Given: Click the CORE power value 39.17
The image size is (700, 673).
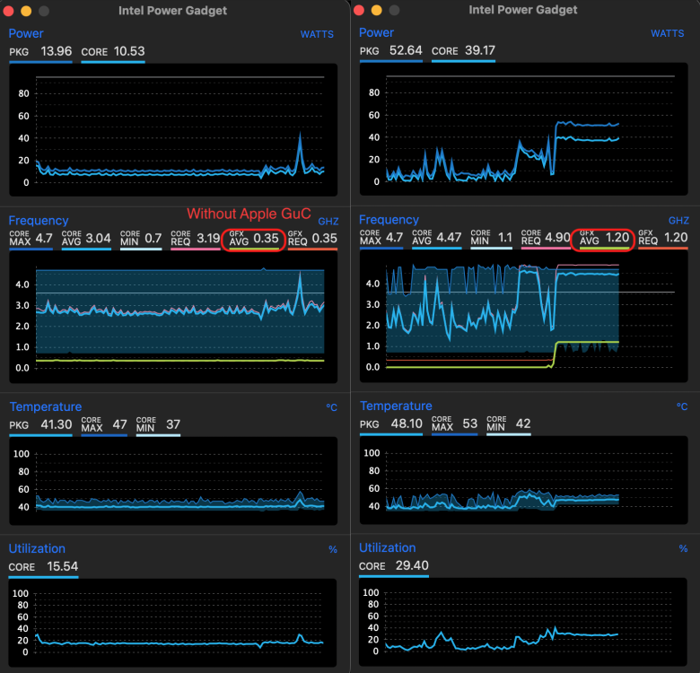Looking at the screenshot, I should 480,50.
